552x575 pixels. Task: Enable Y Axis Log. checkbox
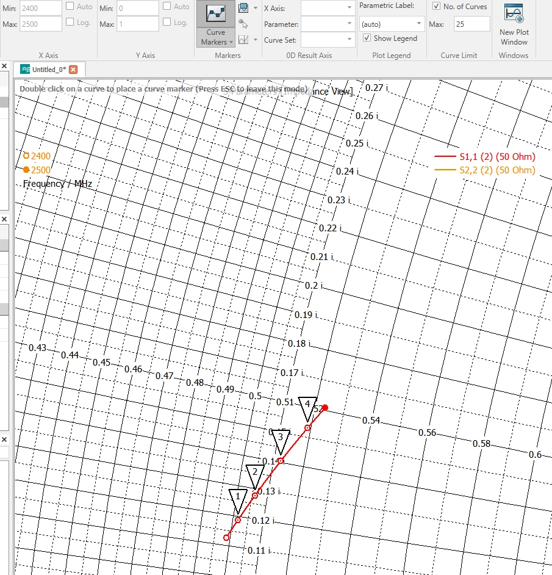click(167, 21)
